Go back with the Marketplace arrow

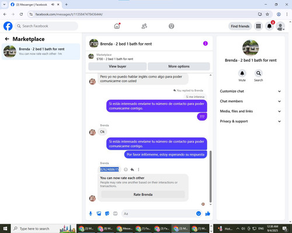click(7, 39)
